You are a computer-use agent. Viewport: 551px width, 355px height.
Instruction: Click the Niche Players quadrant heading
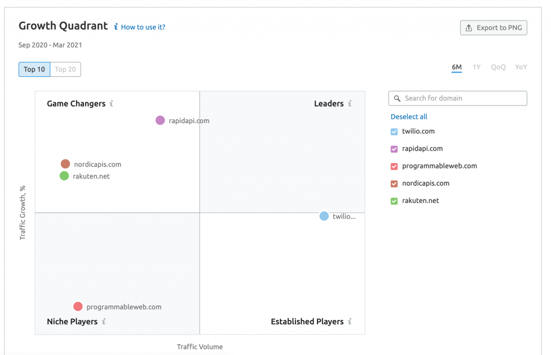coord(72,322)
